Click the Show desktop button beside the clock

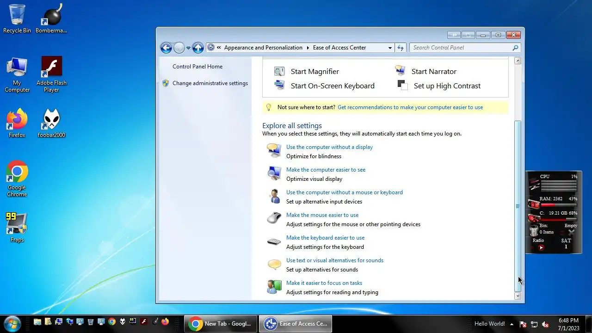pyautogui.click(x=588, y=324)
